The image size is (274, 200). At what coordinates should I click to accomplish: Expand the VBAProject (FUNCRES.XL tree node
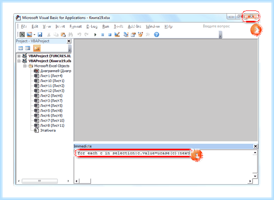tap(19, 56)
